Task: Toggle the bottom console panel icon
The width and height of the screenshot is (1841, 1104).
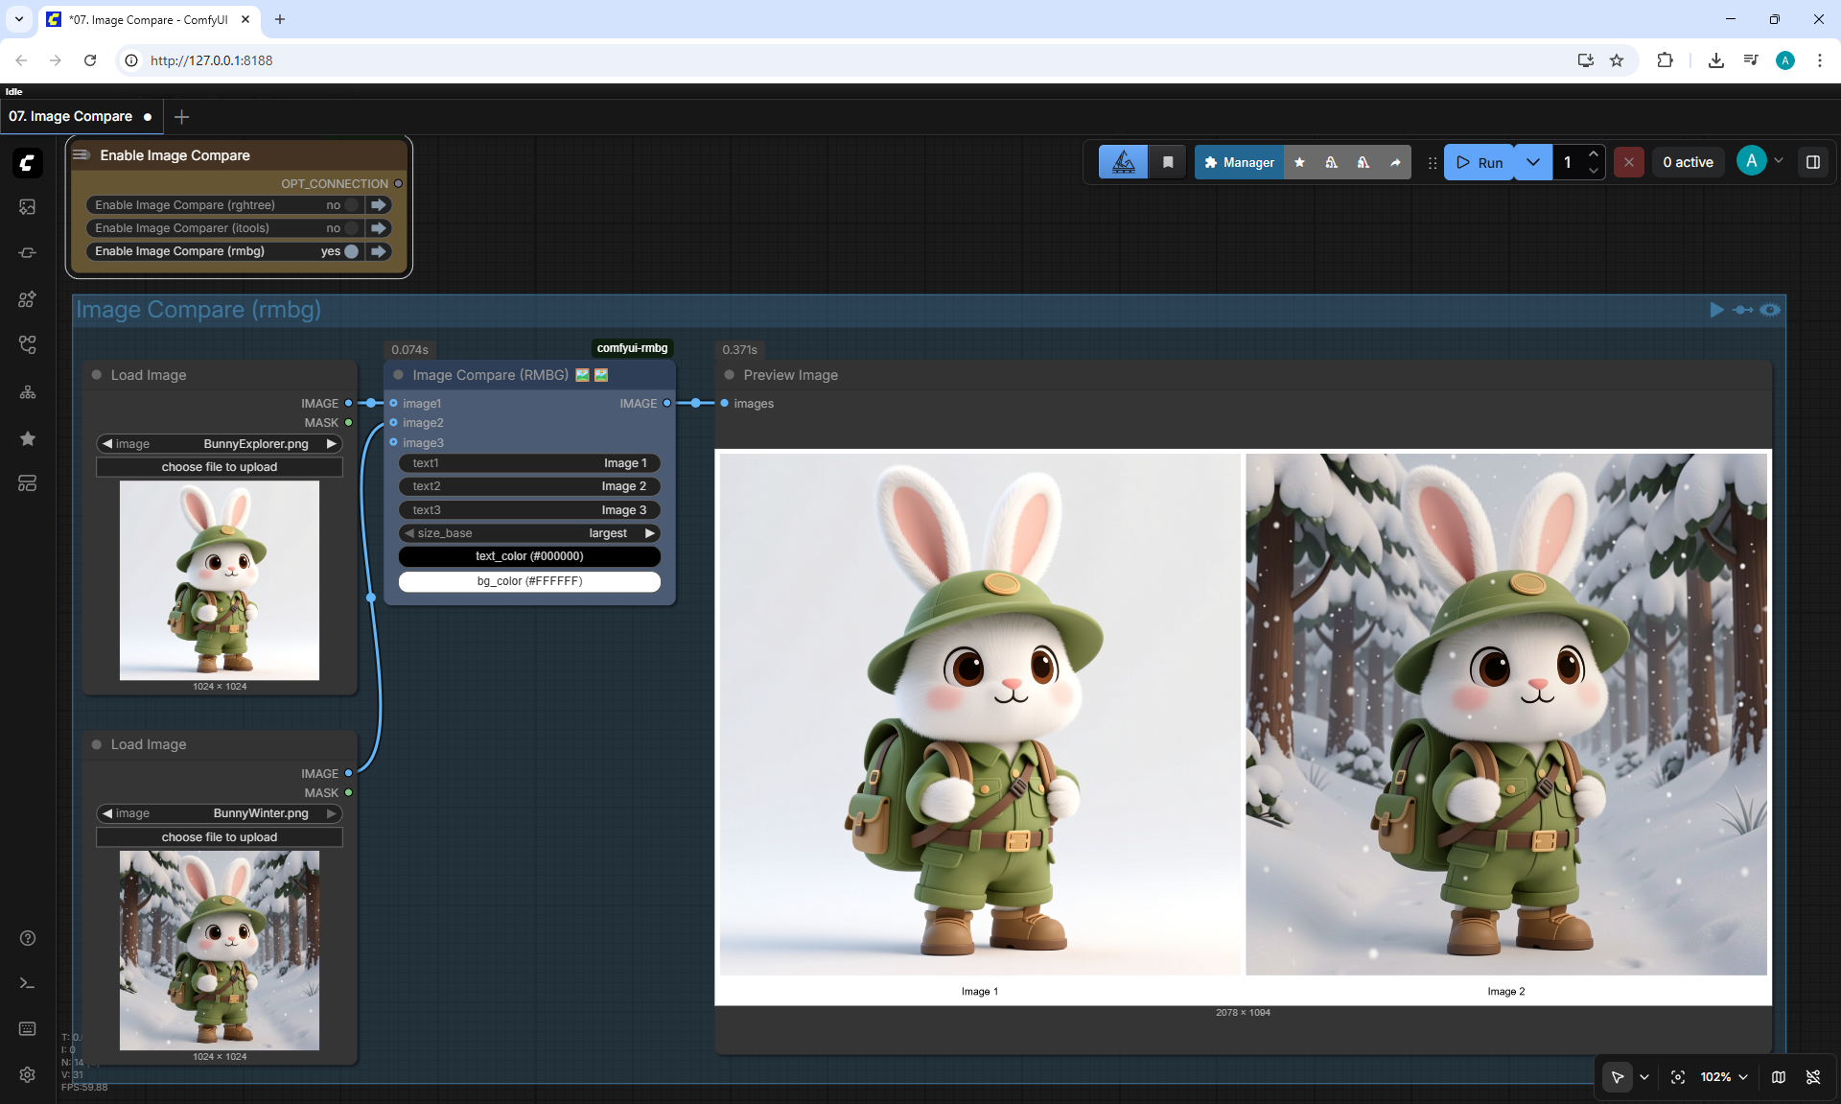Action: click(28, 983)
